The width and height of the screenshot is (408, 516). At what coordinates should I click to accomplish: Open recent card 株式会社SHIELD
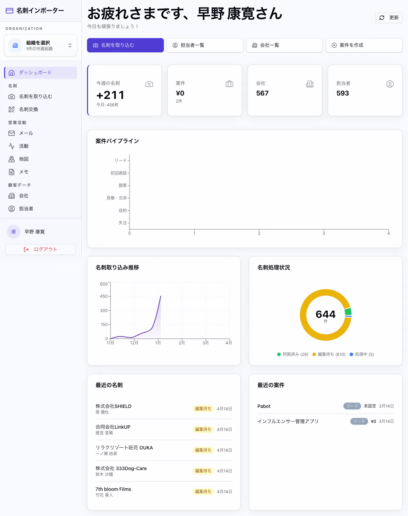[x=164, y=409]
